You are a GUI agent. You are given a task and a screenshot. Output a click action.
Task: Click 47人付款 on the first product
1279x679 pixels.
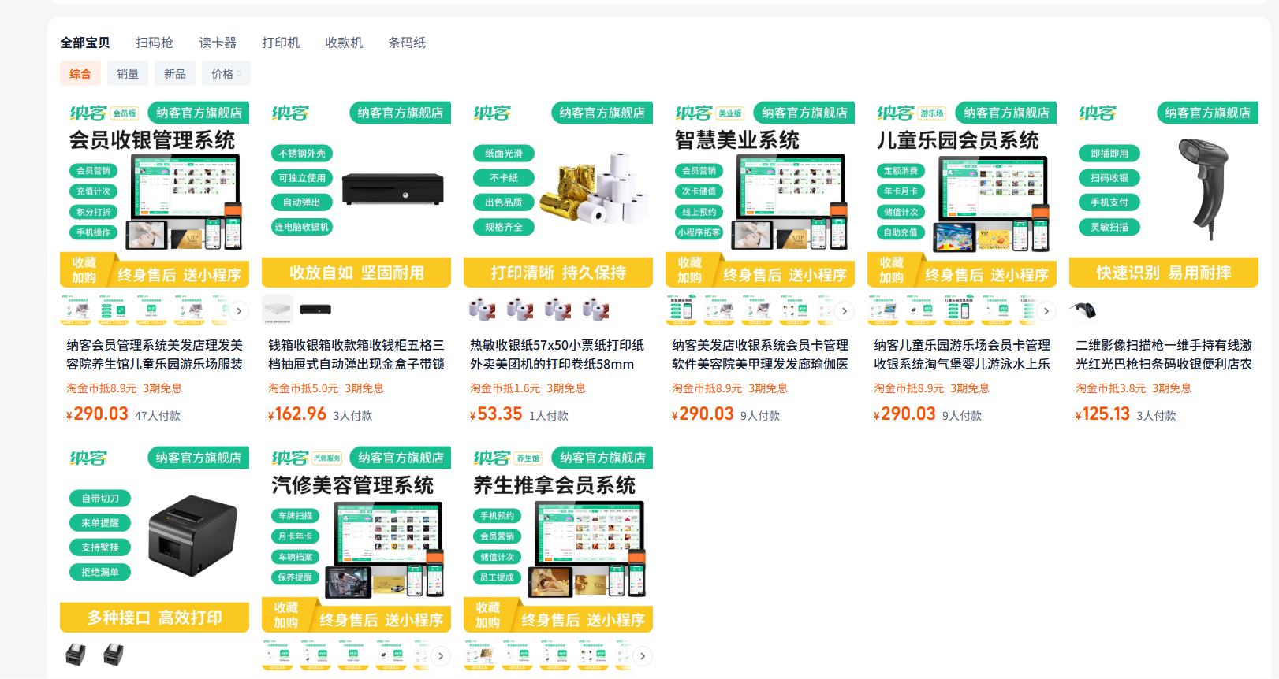[158, 416]
